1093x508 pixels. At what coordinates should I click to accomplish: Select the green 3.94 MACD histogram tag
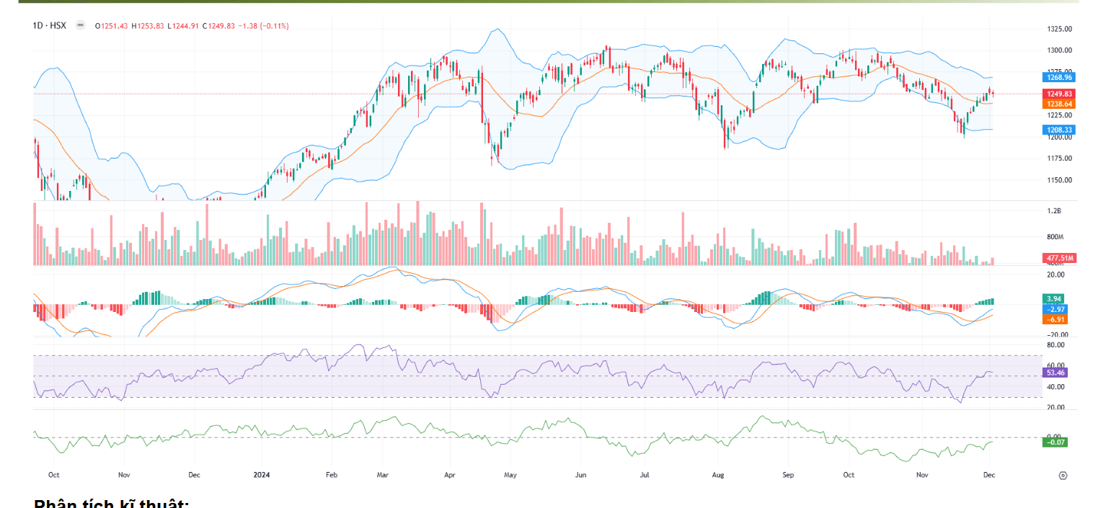click(1054, 298)
